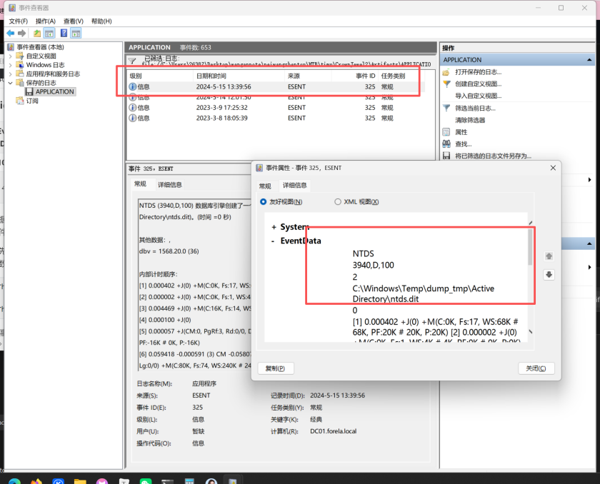The width and height of the screenshot is (600, 484).
Task: Click the forward arrow in toolbar
Action: (x=21, y=34)
